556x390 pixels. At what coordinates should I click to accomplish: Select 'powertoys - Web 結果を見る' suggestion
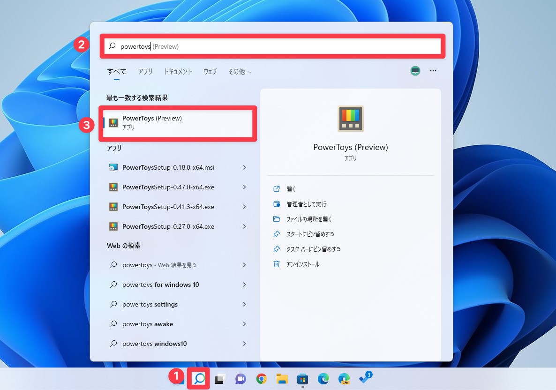159,265
